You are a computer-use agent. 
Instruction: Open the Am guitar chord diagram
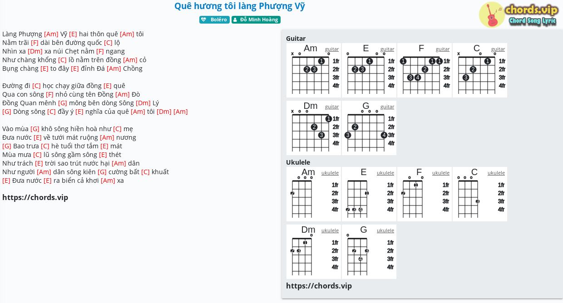point(314,73)
